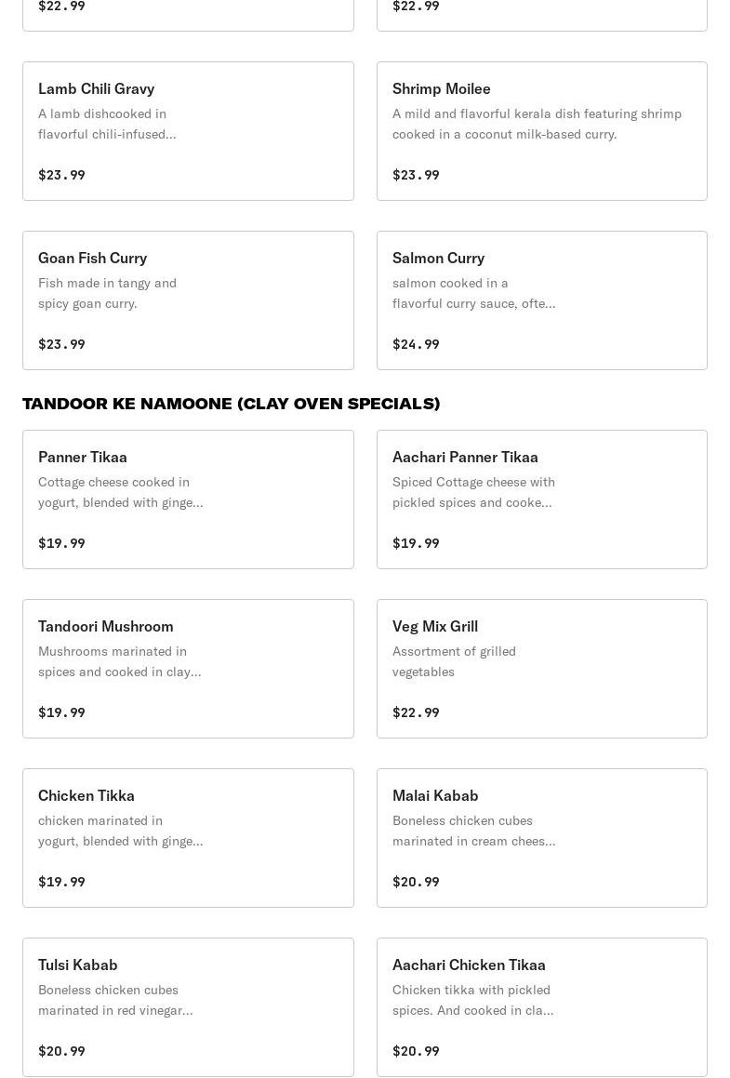
Task: Open the Goan Fish Curry card
Action: 188,300
